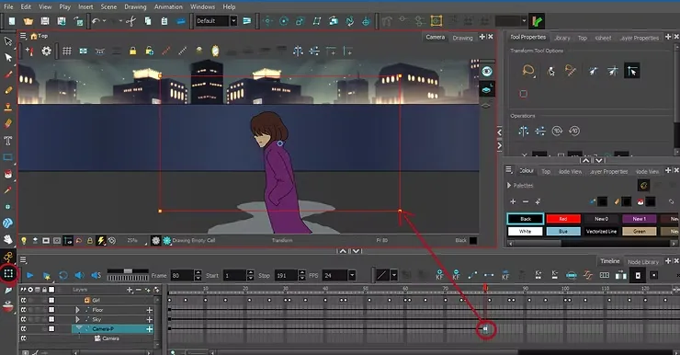
Task: Open the ease line type dropdown in the Timeline
Action: (394, 275)
